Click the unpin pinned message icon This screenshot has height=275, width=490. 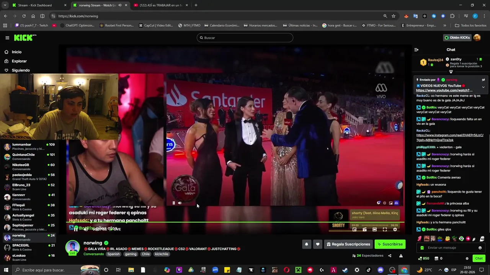483,80
